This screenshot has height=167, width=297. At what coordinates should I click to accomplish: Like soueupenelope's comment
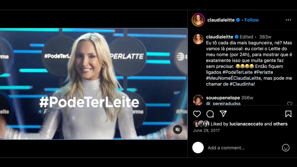coord(289,104)
